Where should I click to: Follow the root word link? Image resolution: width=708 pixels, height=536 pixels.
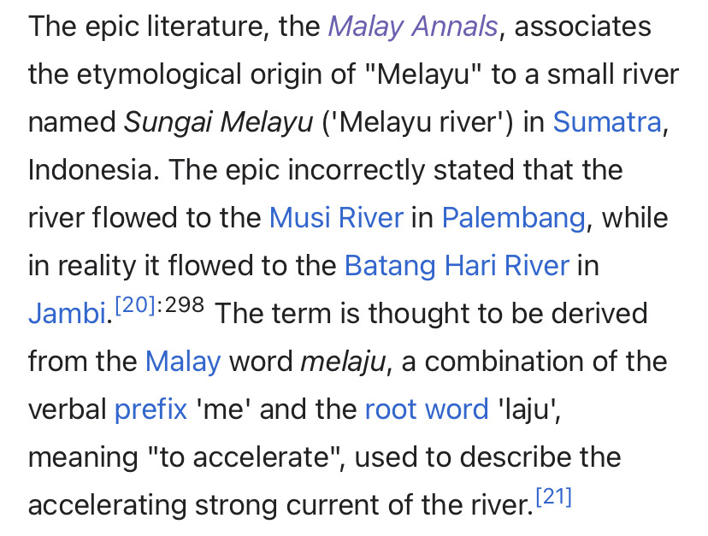pos(427,409)
